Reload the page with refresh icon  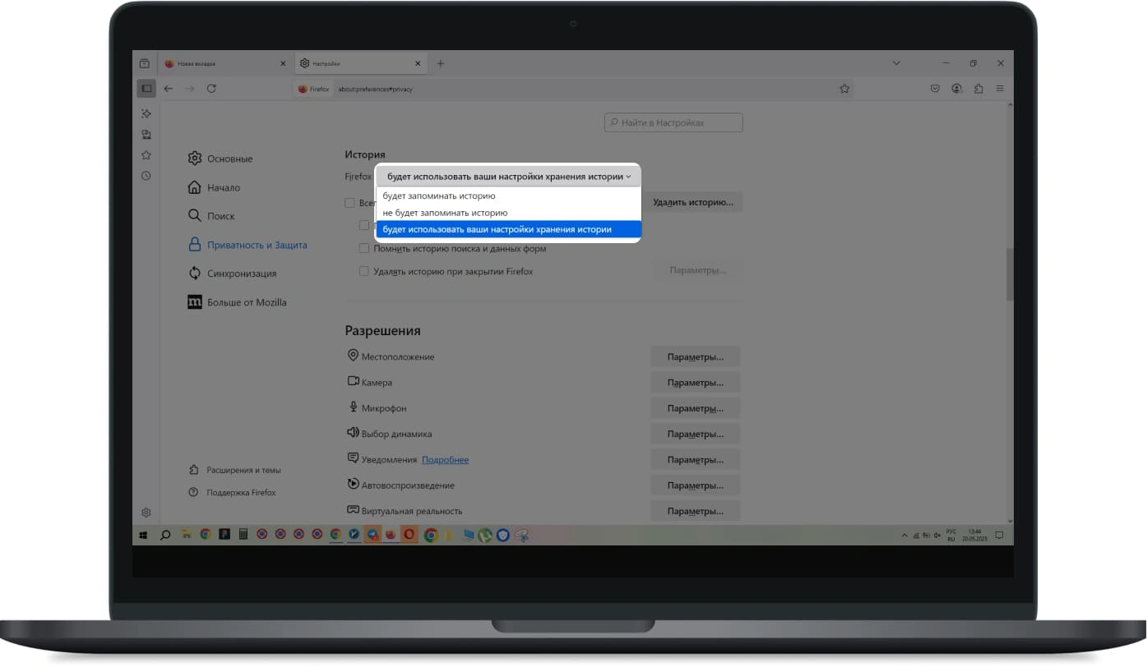[x=211, y=89]
